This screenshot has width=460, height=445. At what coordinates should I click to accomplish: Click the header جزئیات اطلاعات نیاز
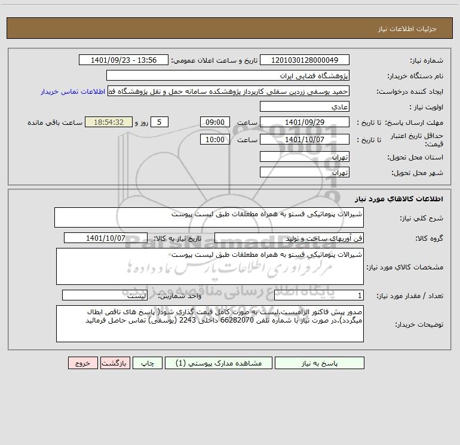pyautogui.click(x=407, y=29)
